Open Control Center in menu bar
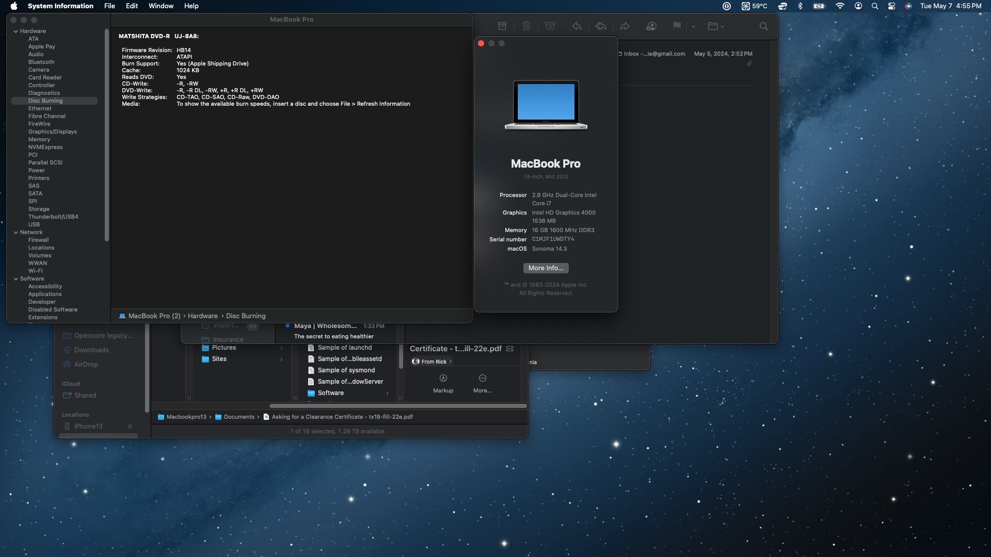This screenshot has height=557, width=991. [x=891, y=6]
